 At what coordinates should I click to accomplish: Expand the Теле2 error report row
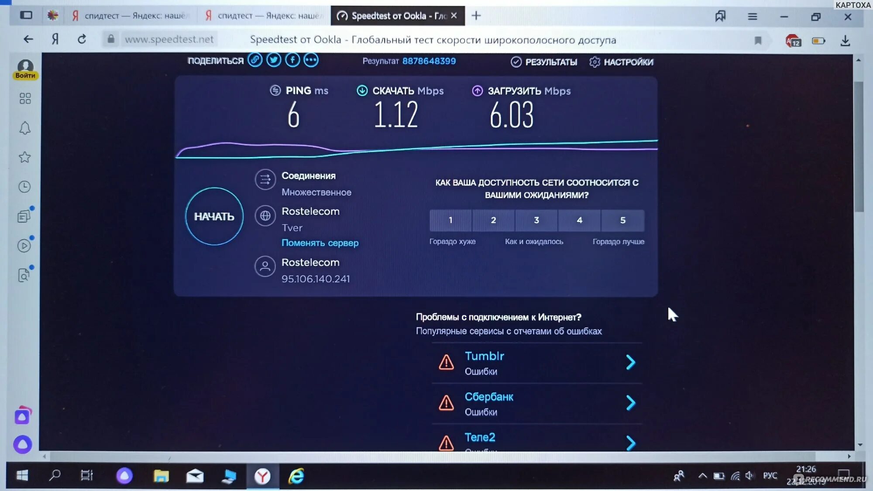pos(631,443)
